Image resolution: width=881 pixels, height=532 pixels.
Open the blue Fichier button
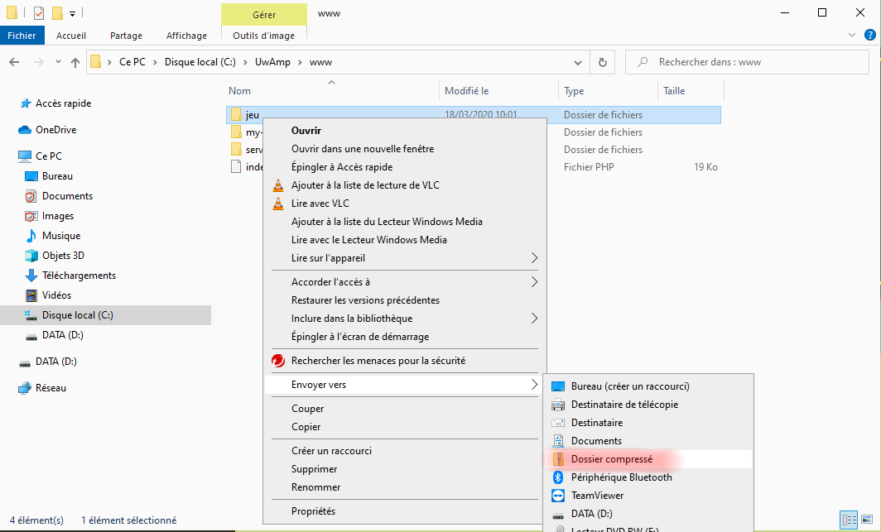pos(22,36)
